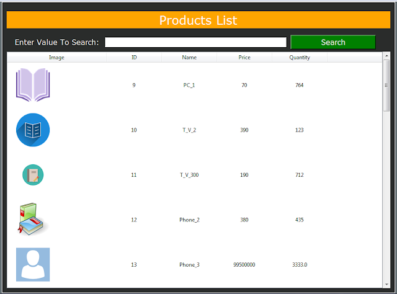This screenshot has height=294, width=397.
Task: Select ID cell "12"
Action: 134,220
